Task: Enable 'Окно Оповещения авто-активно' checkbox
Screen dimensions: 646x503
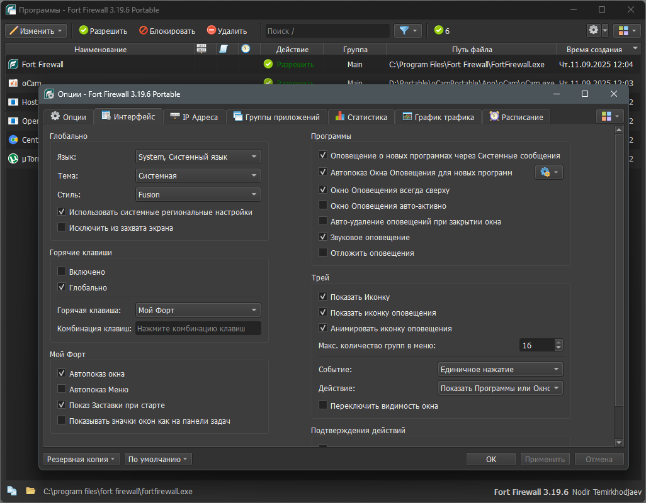Action: point(323,206)
